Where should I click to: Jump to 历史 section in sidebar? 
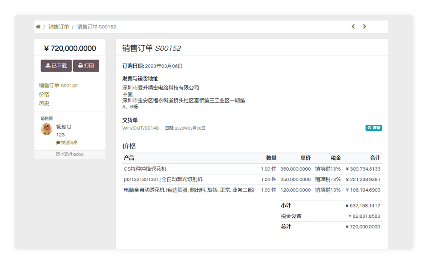coord(44,103)
